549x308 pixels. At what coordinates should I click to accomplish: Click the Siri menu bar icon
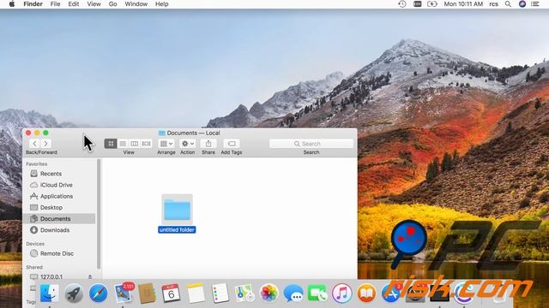click(x=522, y=4)
